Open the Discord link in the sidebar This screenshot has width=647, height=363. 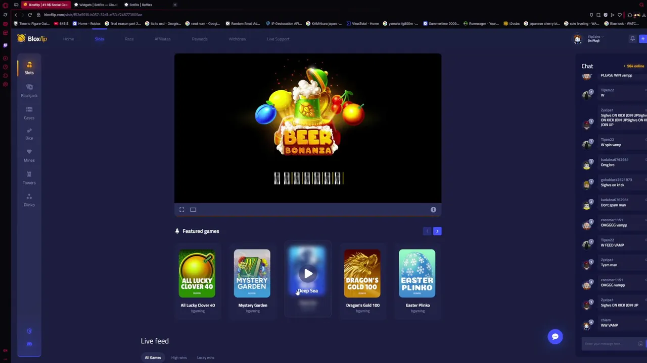[x=29, y=344]
